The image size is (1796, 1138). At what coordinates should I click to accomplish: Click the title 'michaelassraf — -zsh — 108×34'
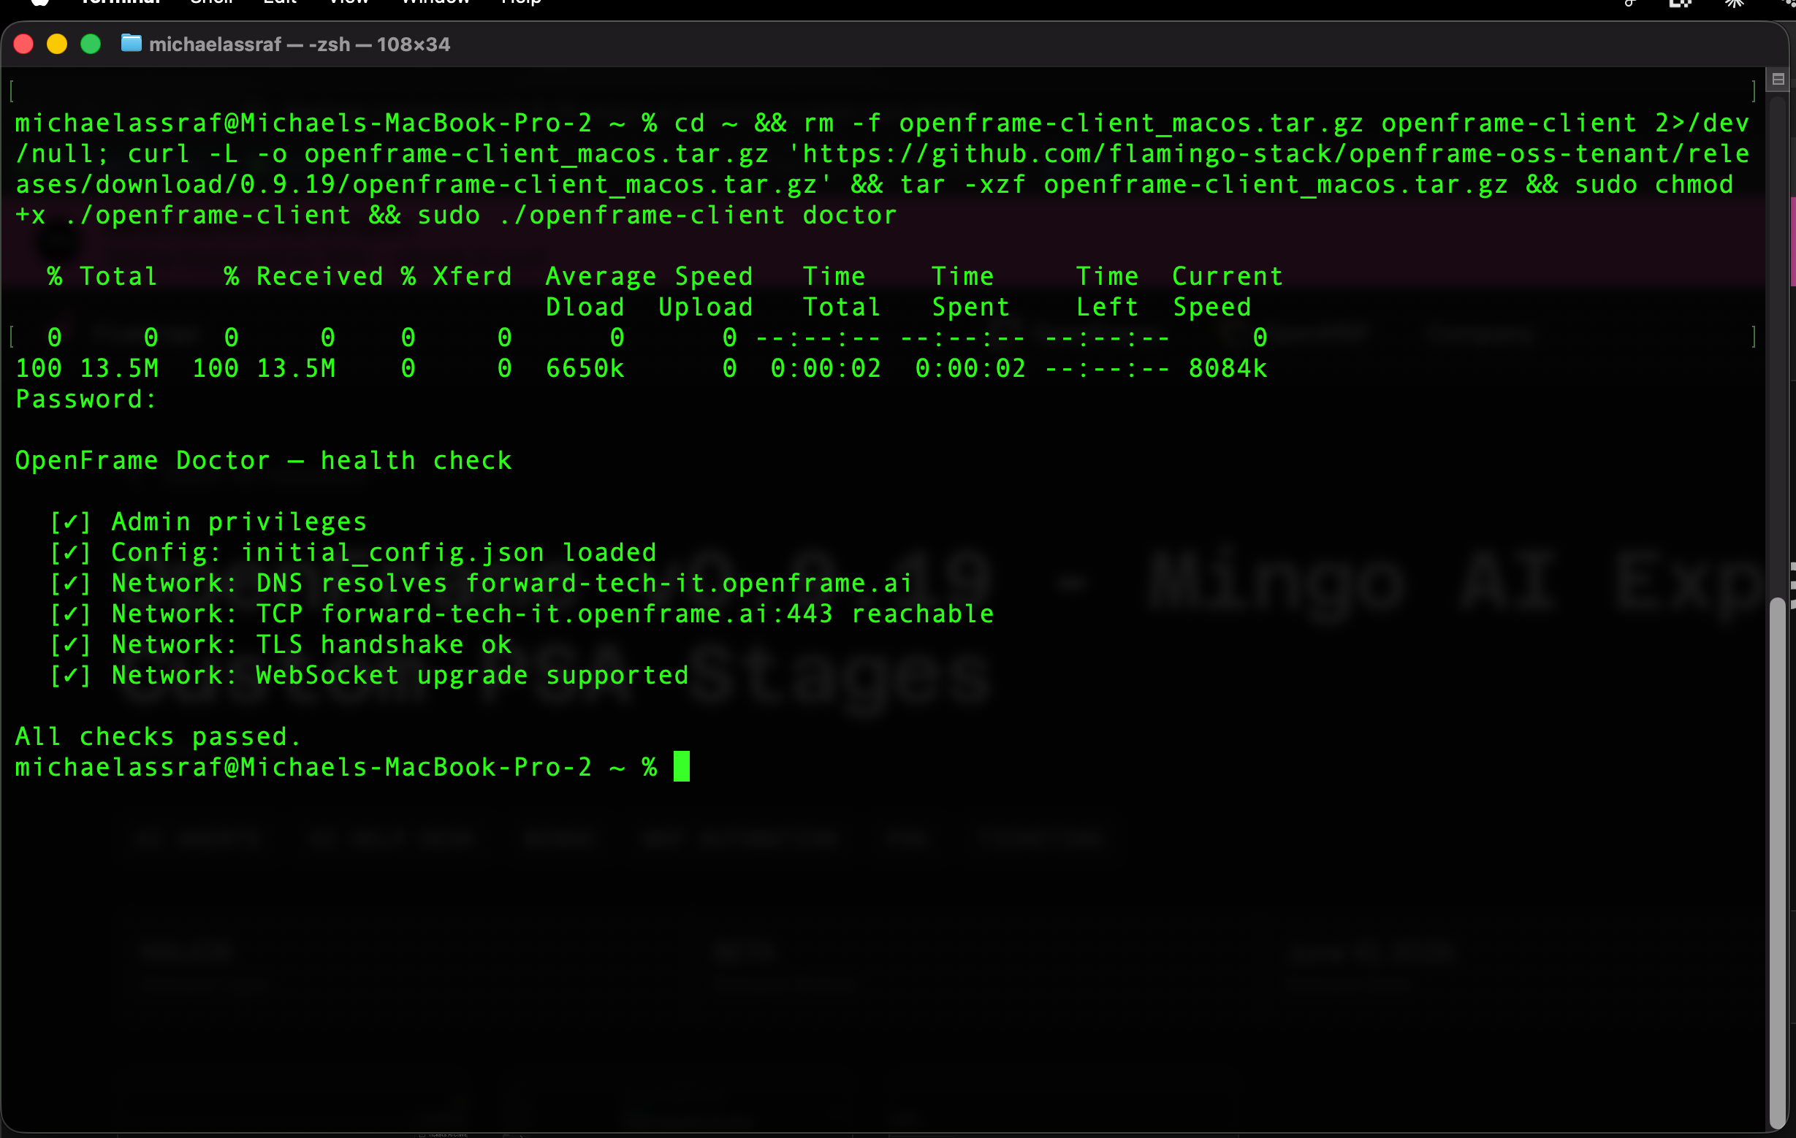point(299,44)
